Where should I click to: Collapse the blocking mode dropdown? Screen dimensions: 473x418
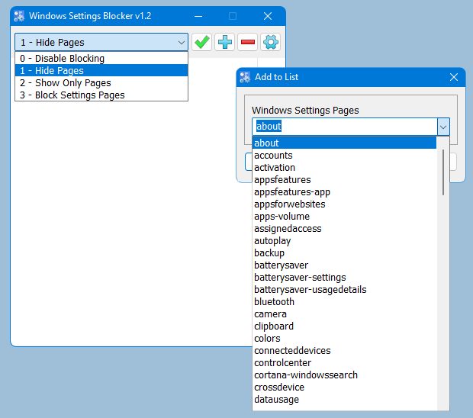(x=181, y=43)
